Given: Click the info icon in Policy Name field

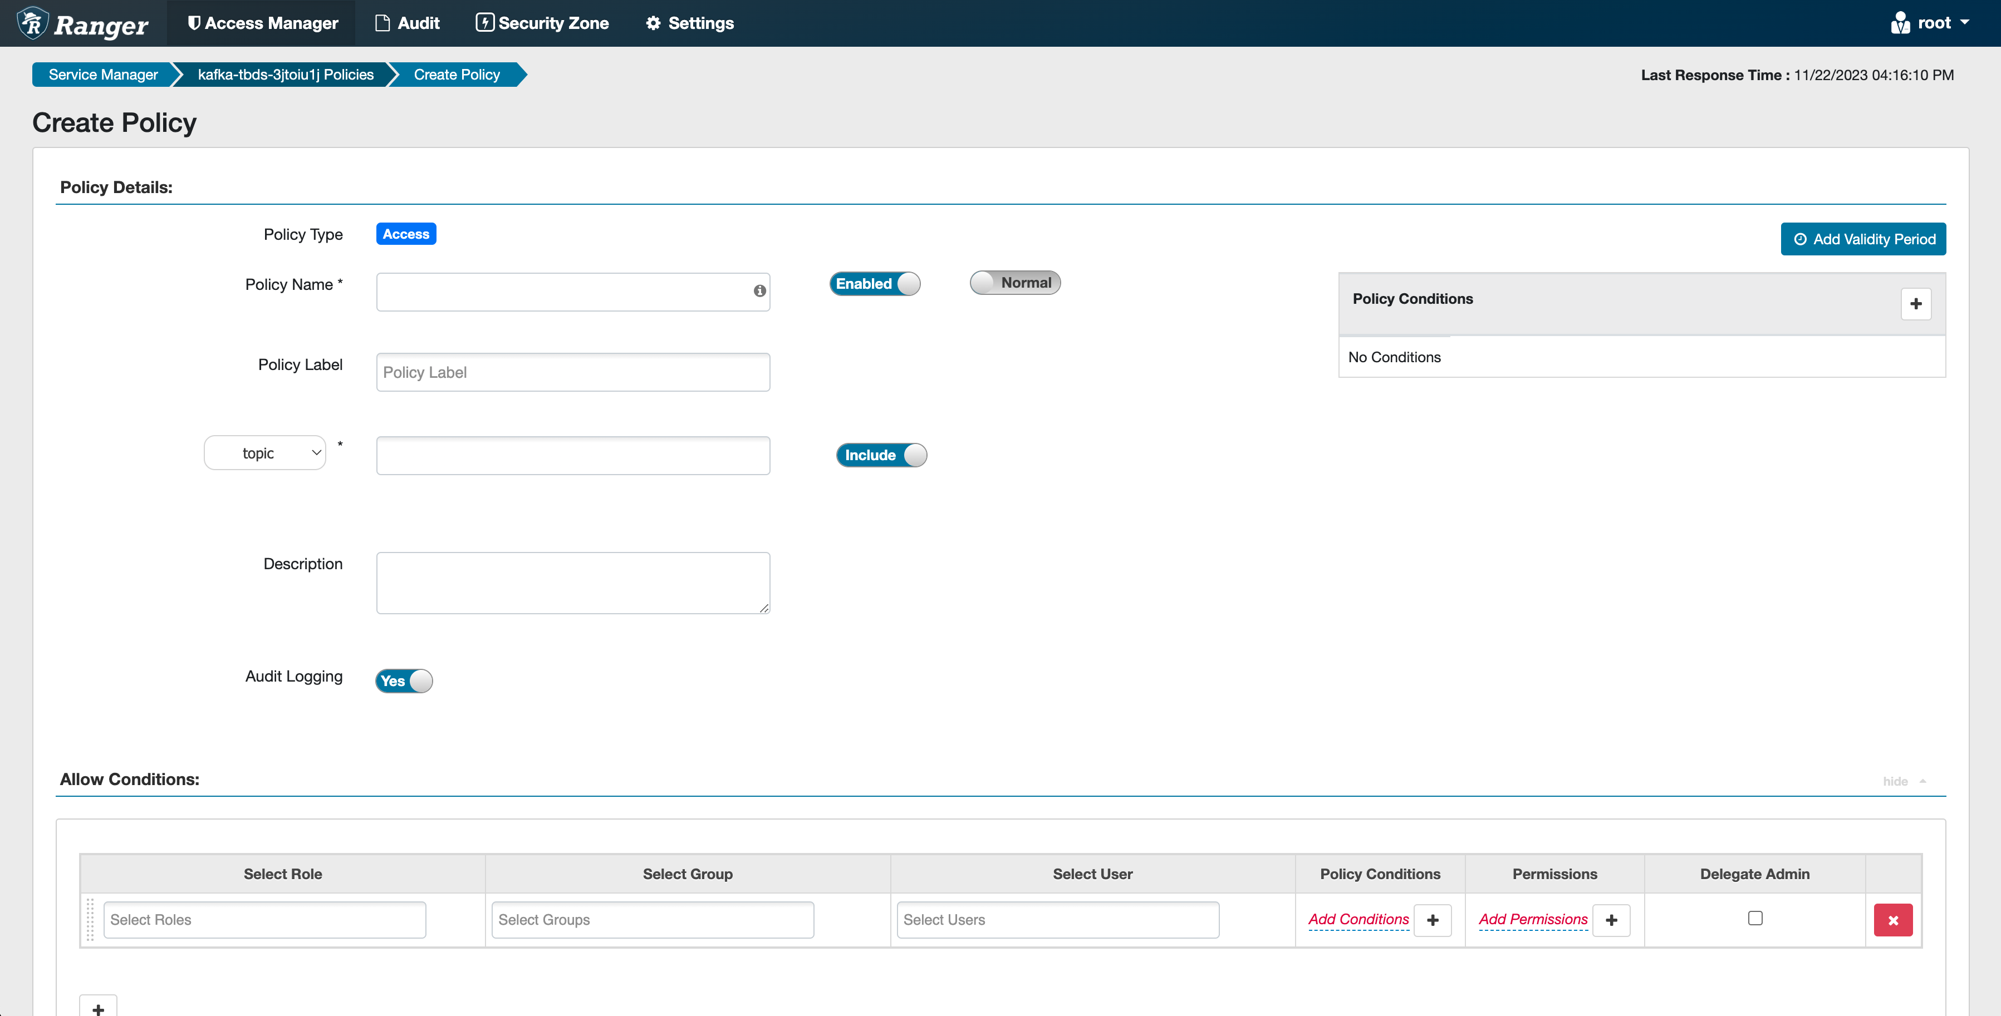Looking at the screenshot, I should click(759, 291).
